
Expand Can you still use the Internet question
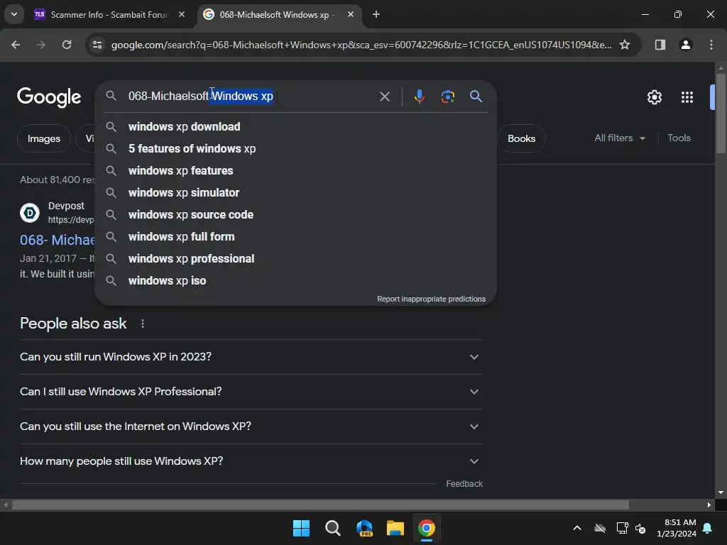point(251,426)
